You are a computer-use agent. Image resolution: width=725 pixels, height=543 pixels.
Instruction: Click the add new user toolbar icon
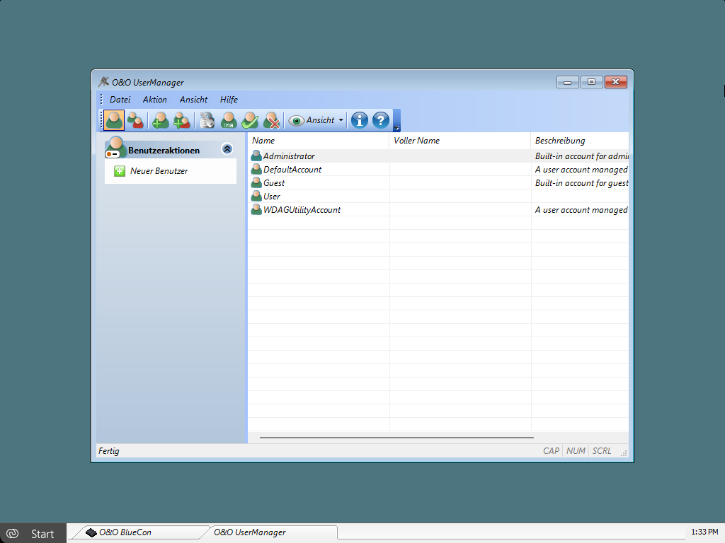click(x=161, y=120)
